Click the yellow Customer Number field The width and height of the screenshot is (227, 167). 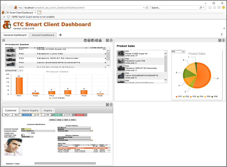(x=26, y=129)
